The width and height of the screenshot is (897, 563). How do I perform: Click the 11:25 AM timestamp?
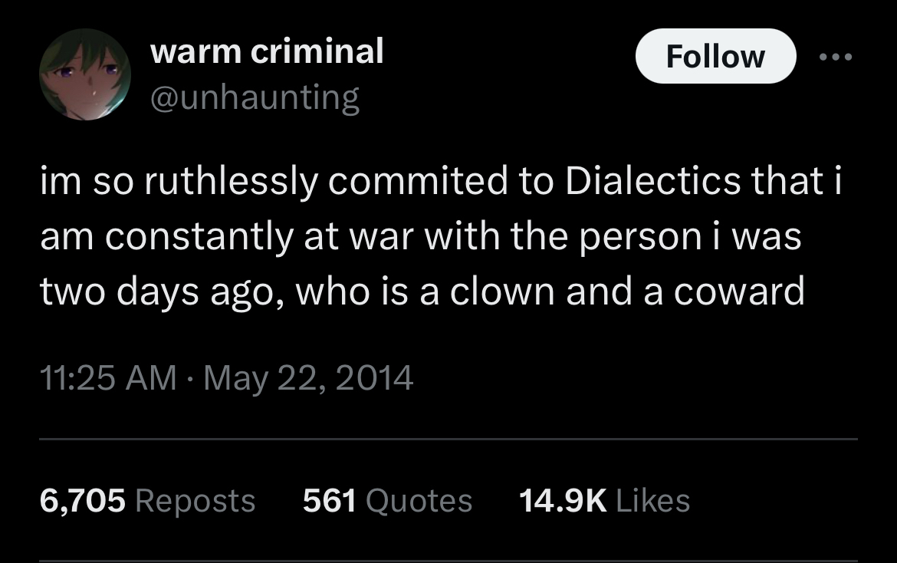107,377
